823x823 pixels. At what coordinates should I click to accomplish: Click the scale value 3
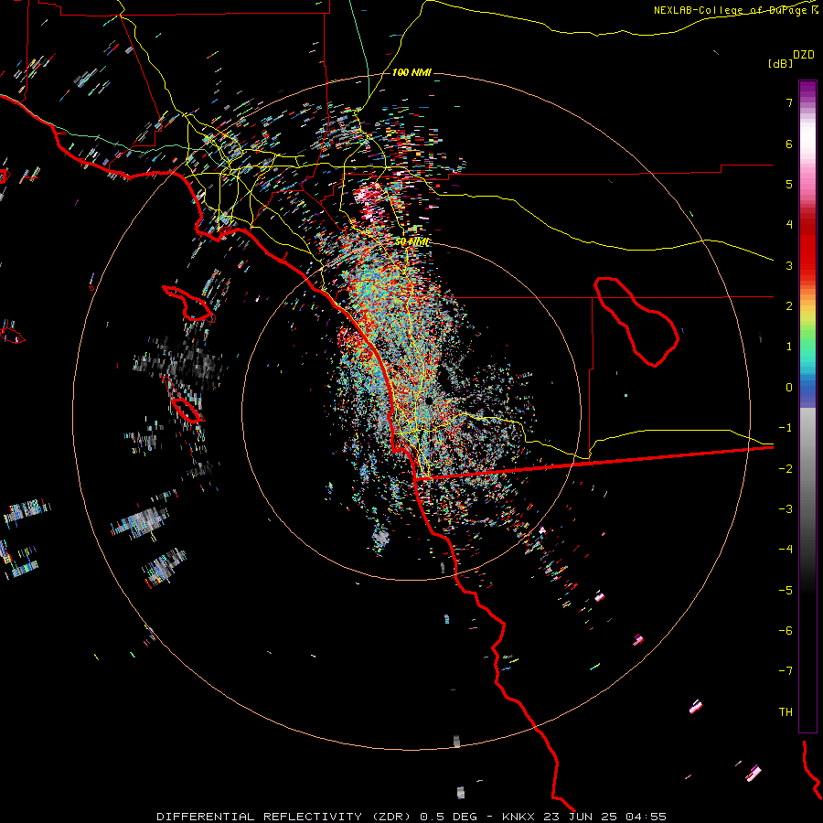point(789,265)
